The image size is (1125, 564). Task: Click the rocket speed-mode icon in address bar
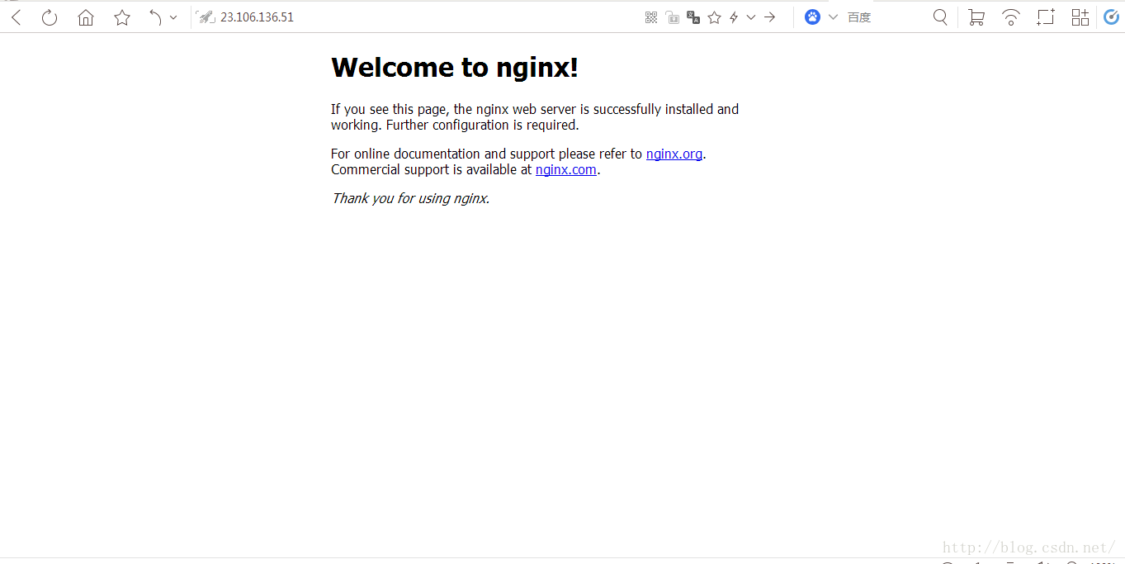(206, 17)
